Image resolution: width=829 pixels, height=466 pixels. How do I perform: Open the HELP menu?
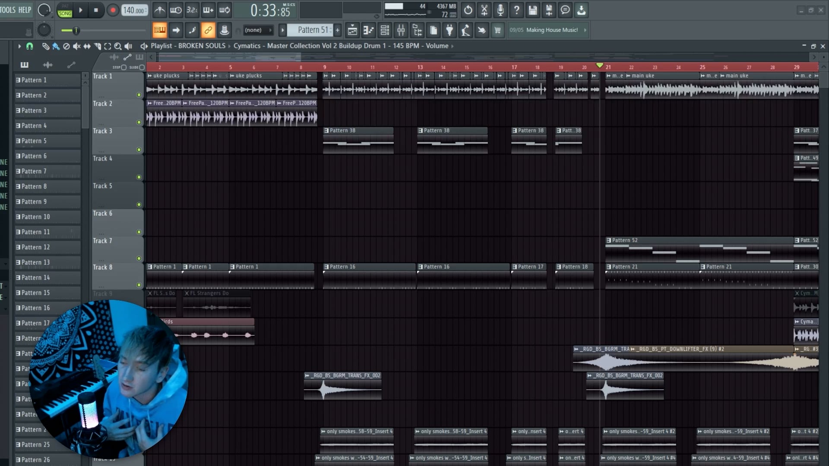(x=25, y=10)
